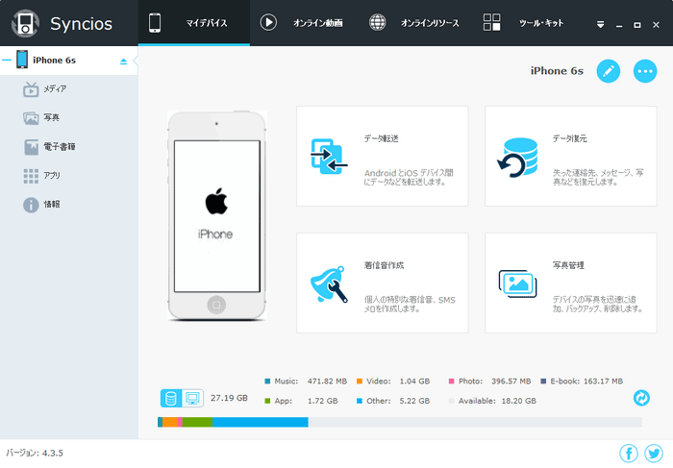673x468 pixels.
Task: Collapse the iPhone 6s device tree
Action: coord(7,60)
